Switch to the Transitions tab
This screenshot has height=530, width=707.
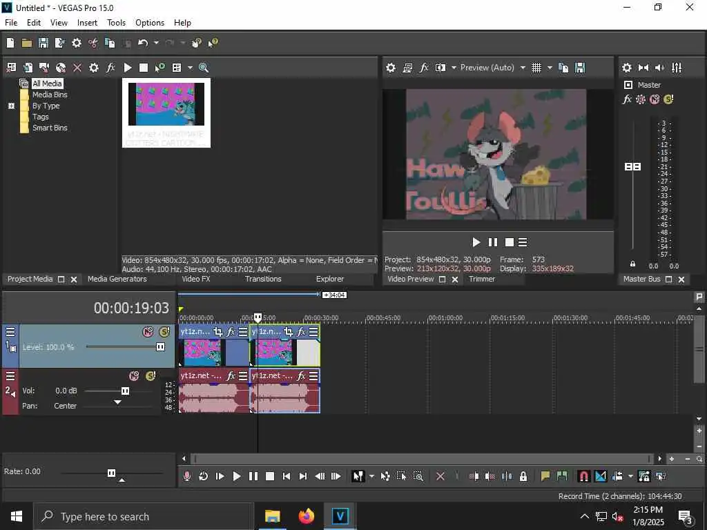pyautogui.click(x=263, y=279)
